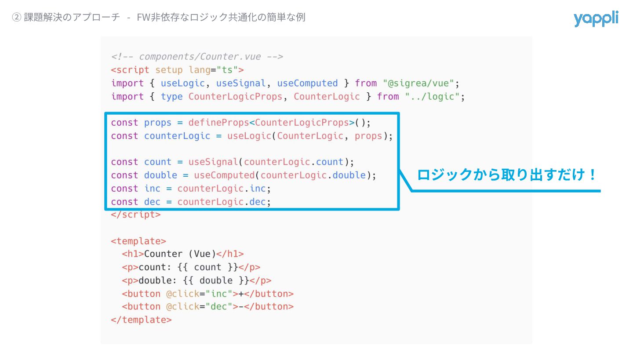Image resolution: width=633 pixels, height=356 pixels.
Task: Click the yappli logo
Action: (596, 19)
